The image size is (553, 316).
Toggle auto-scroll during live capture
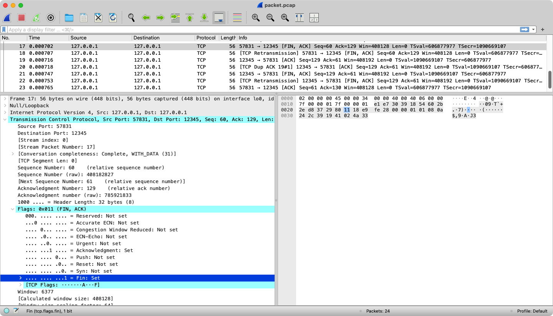(219, 18)
